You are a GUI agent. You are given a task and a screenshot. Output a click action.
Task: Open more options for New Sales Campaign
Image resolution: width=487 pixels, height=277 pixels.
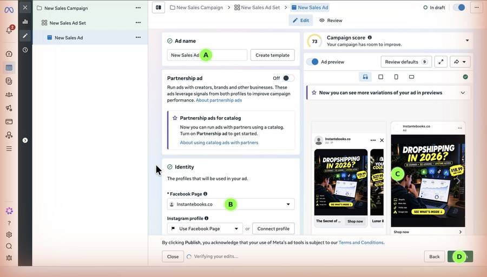138,8
